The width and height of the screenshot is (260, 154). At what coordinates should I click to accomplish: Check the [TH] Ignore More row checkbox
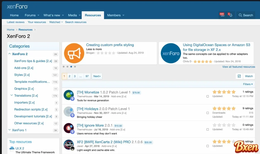click(x=207, y=130)
